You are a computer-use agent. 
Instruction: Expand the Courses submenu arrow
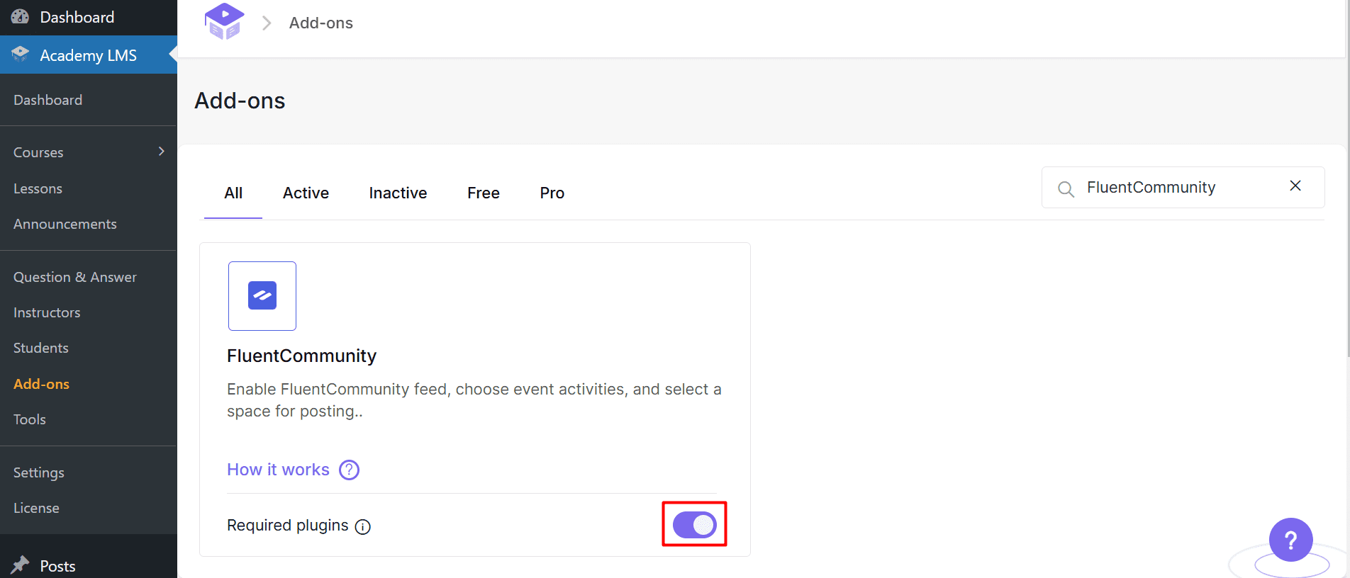[162, 152]
